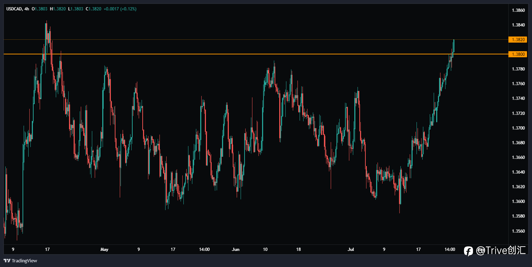Screen dimensions: 532x267
Task: Click the 1.3600 price axis label
Action: coord(518,202)
